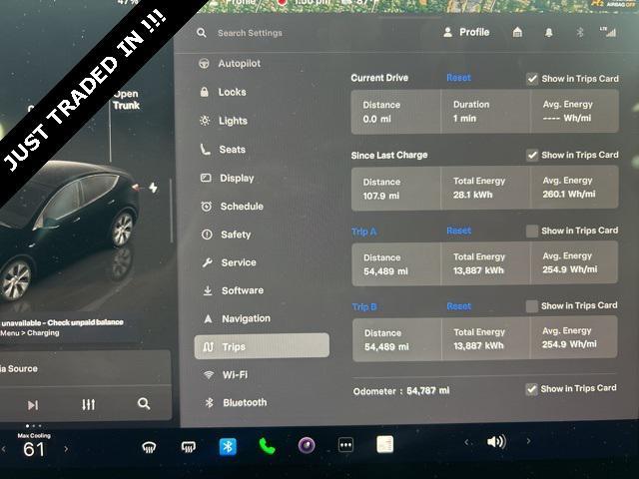The height and width of the screenshot is (479, 639).
Task: Lower temperature with left chevron
Action: pos(4,449)
